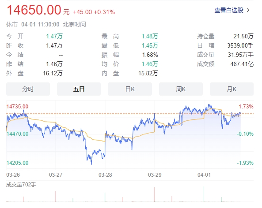Switch to the 分时 tab

pos(28,89)
